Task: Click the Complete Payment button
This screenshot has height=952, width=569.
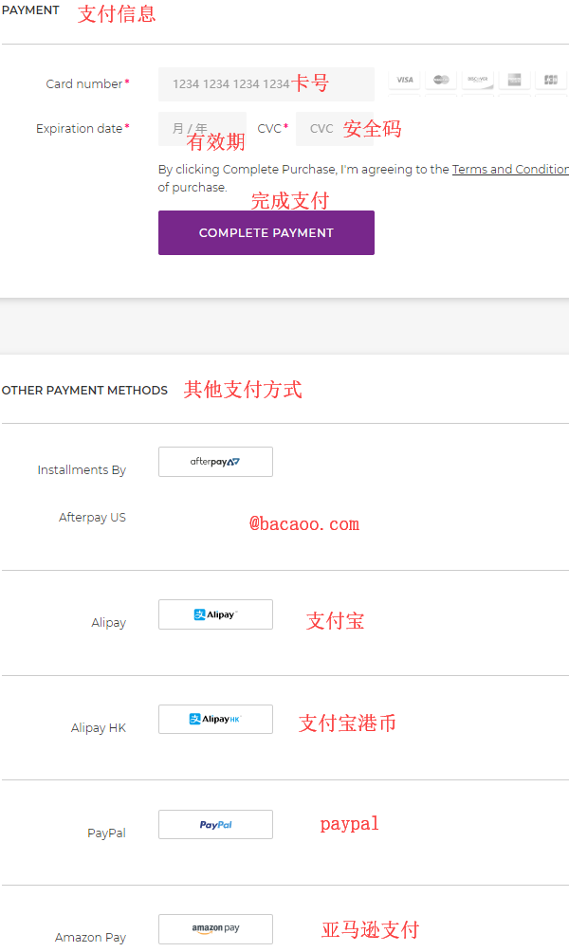Action: pyautogui.click(x=266, y=232)
